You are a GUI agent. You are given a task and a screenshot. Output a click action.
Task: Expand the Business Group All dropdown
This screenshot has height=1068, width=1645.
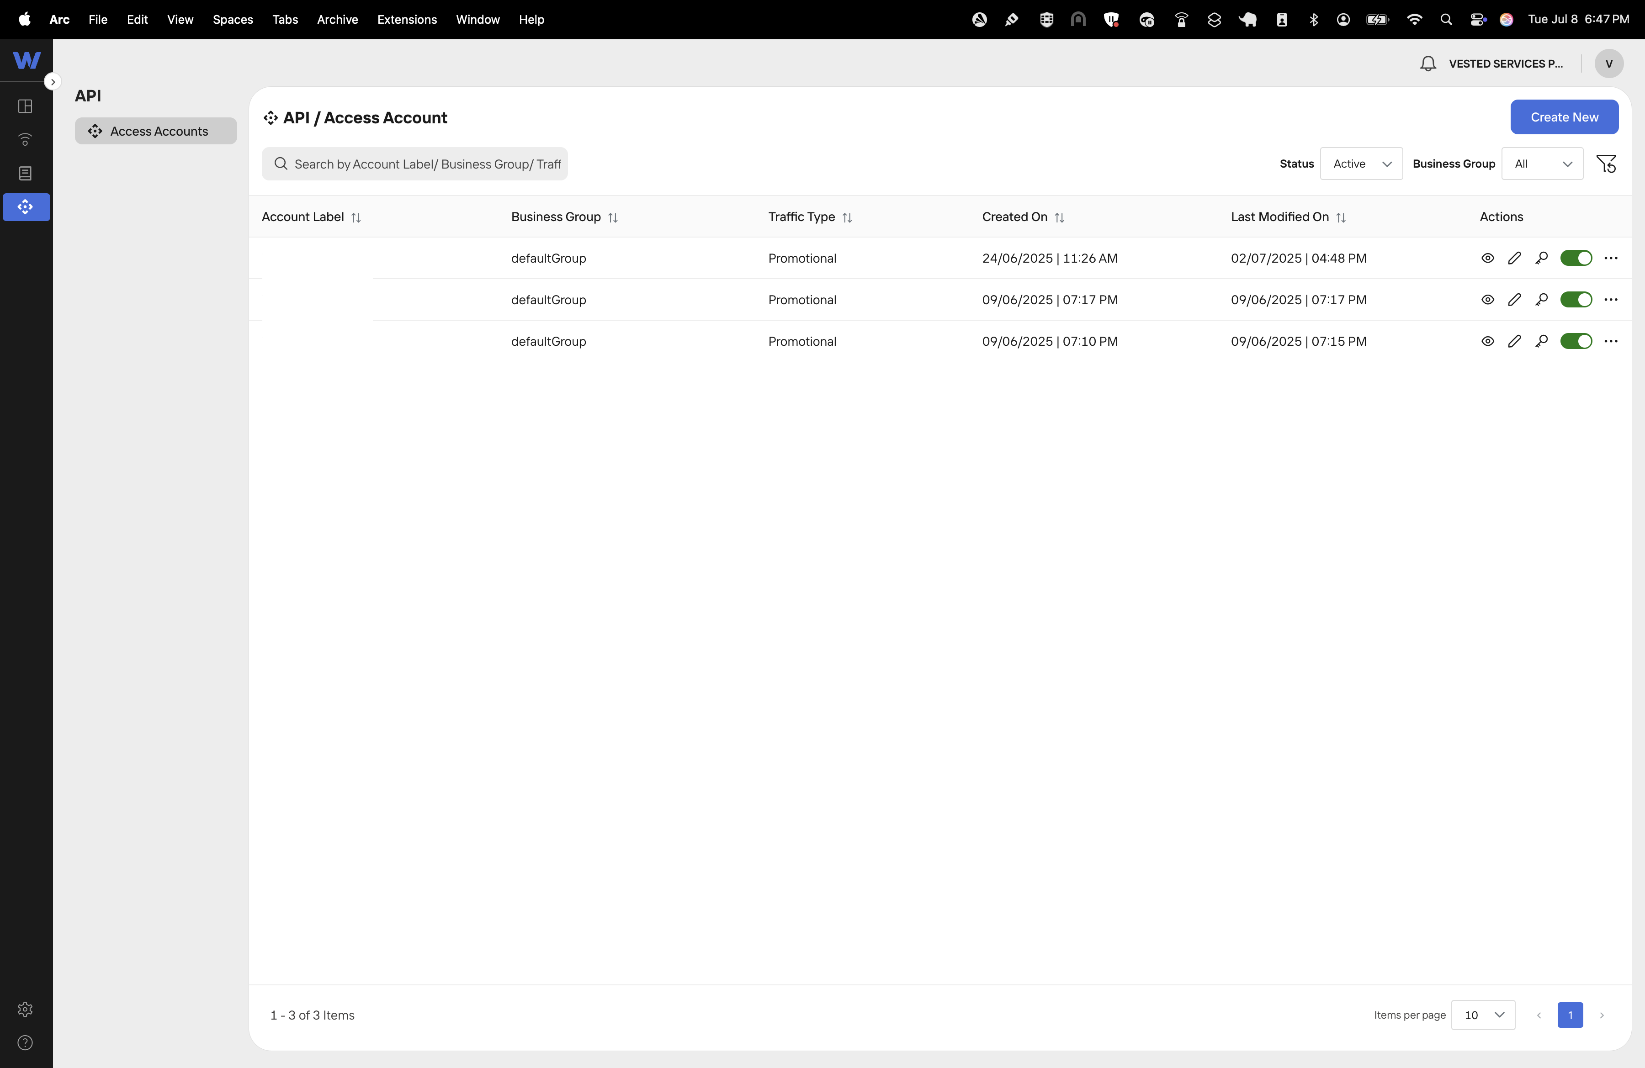click(1542, 164)
